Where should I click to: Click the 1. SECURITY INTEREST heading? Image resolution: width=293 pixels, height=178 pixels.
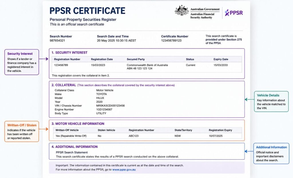coord(70,53)
